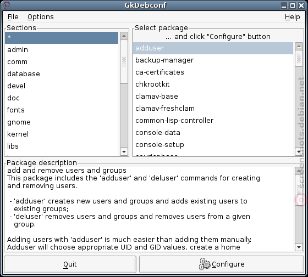
Task: Choose the kernel section
Action: [x=62, y=134]
